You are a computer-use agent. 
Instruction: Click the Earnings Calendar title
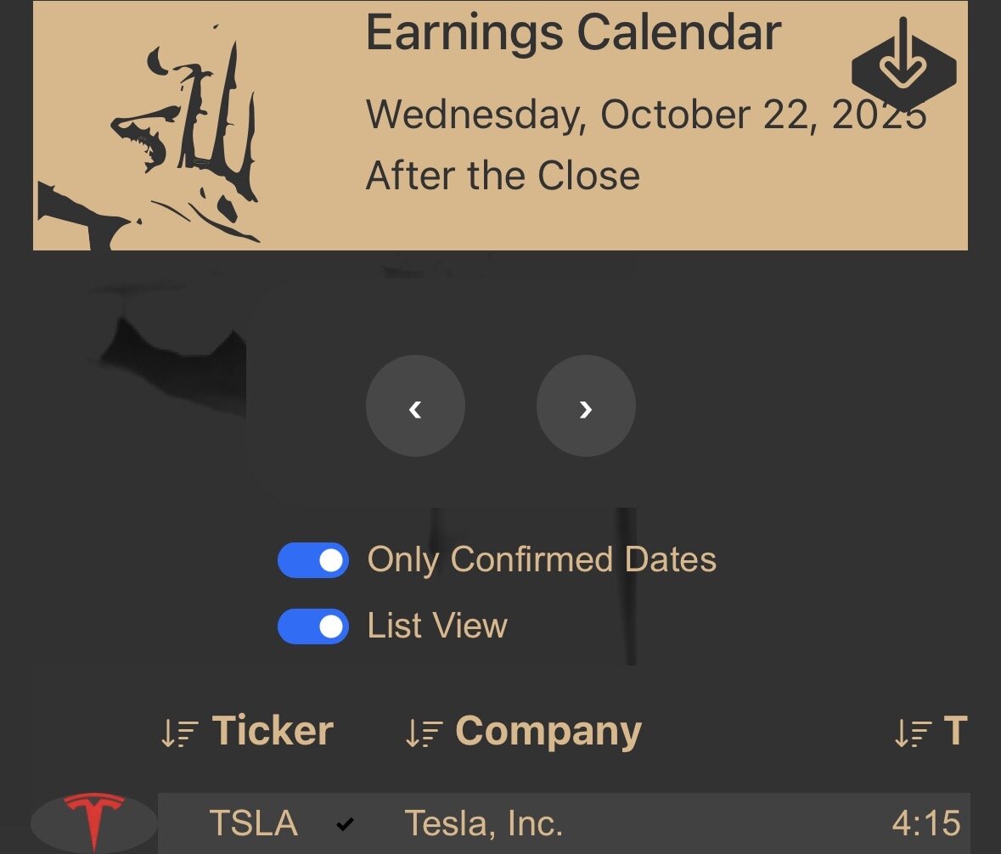[x=573, y=32]
